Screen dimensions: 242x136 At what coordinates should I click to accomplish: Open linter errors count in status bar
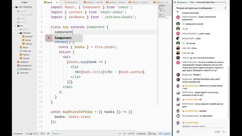click(x=32, y=134)
